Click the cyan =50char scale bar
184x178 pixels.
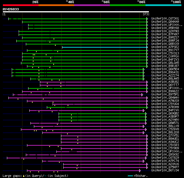130,176
